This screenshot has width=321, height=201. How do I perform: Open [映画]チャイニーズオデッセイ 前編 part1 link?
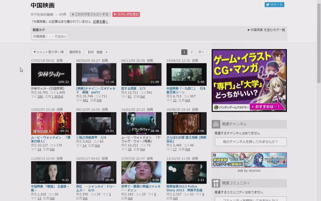pyautogui.click(x=96, y=90)
